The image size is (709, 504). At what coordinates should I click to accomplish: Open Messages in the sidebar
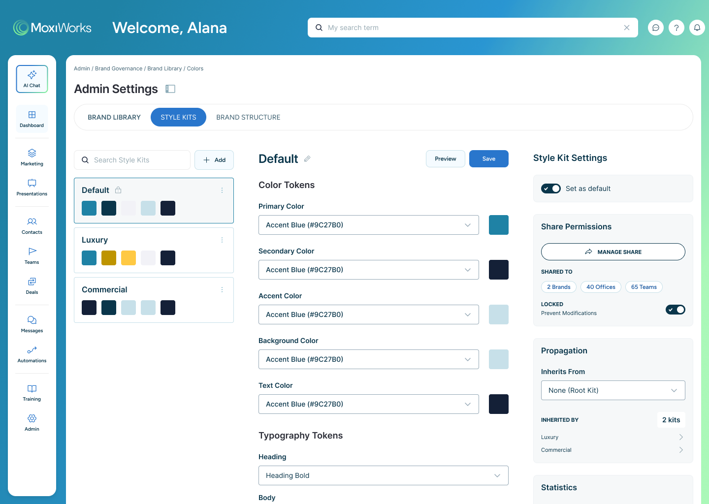(32, 324)
